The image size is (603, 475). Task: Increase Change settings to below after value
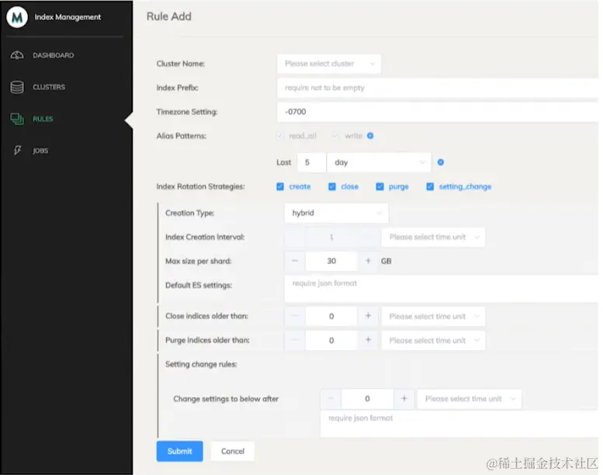click(x=404, y=399)
